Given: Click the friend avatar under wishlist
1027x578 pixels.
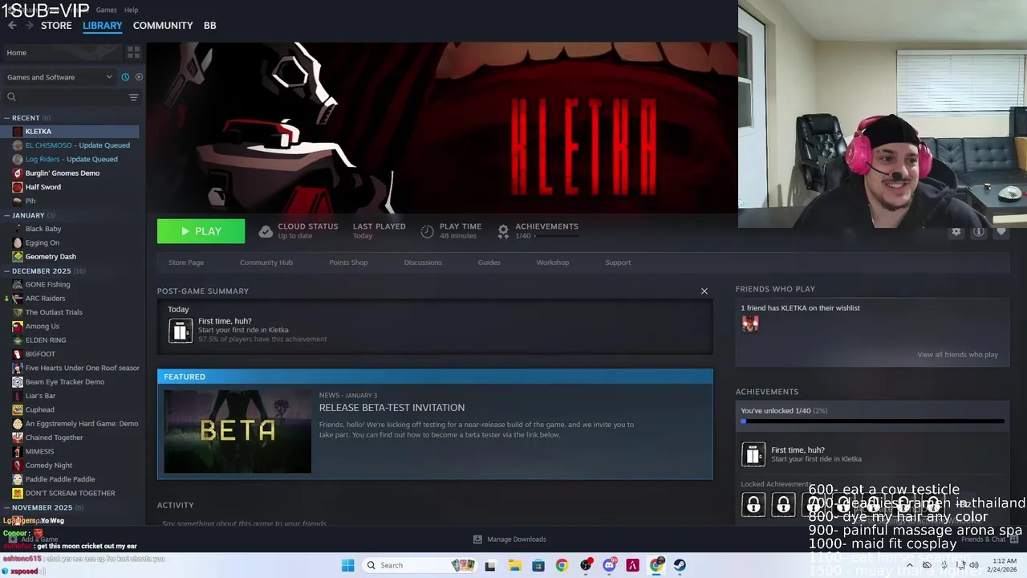Looking at the screenshot, I should coord(750,324).
